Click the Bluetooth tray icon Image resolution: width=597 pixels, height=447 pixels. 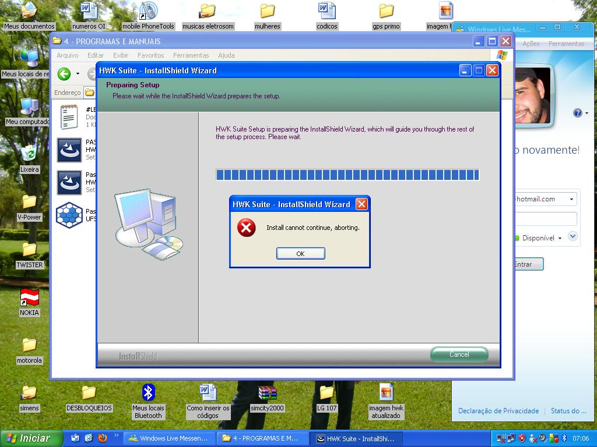pos(564,439)
